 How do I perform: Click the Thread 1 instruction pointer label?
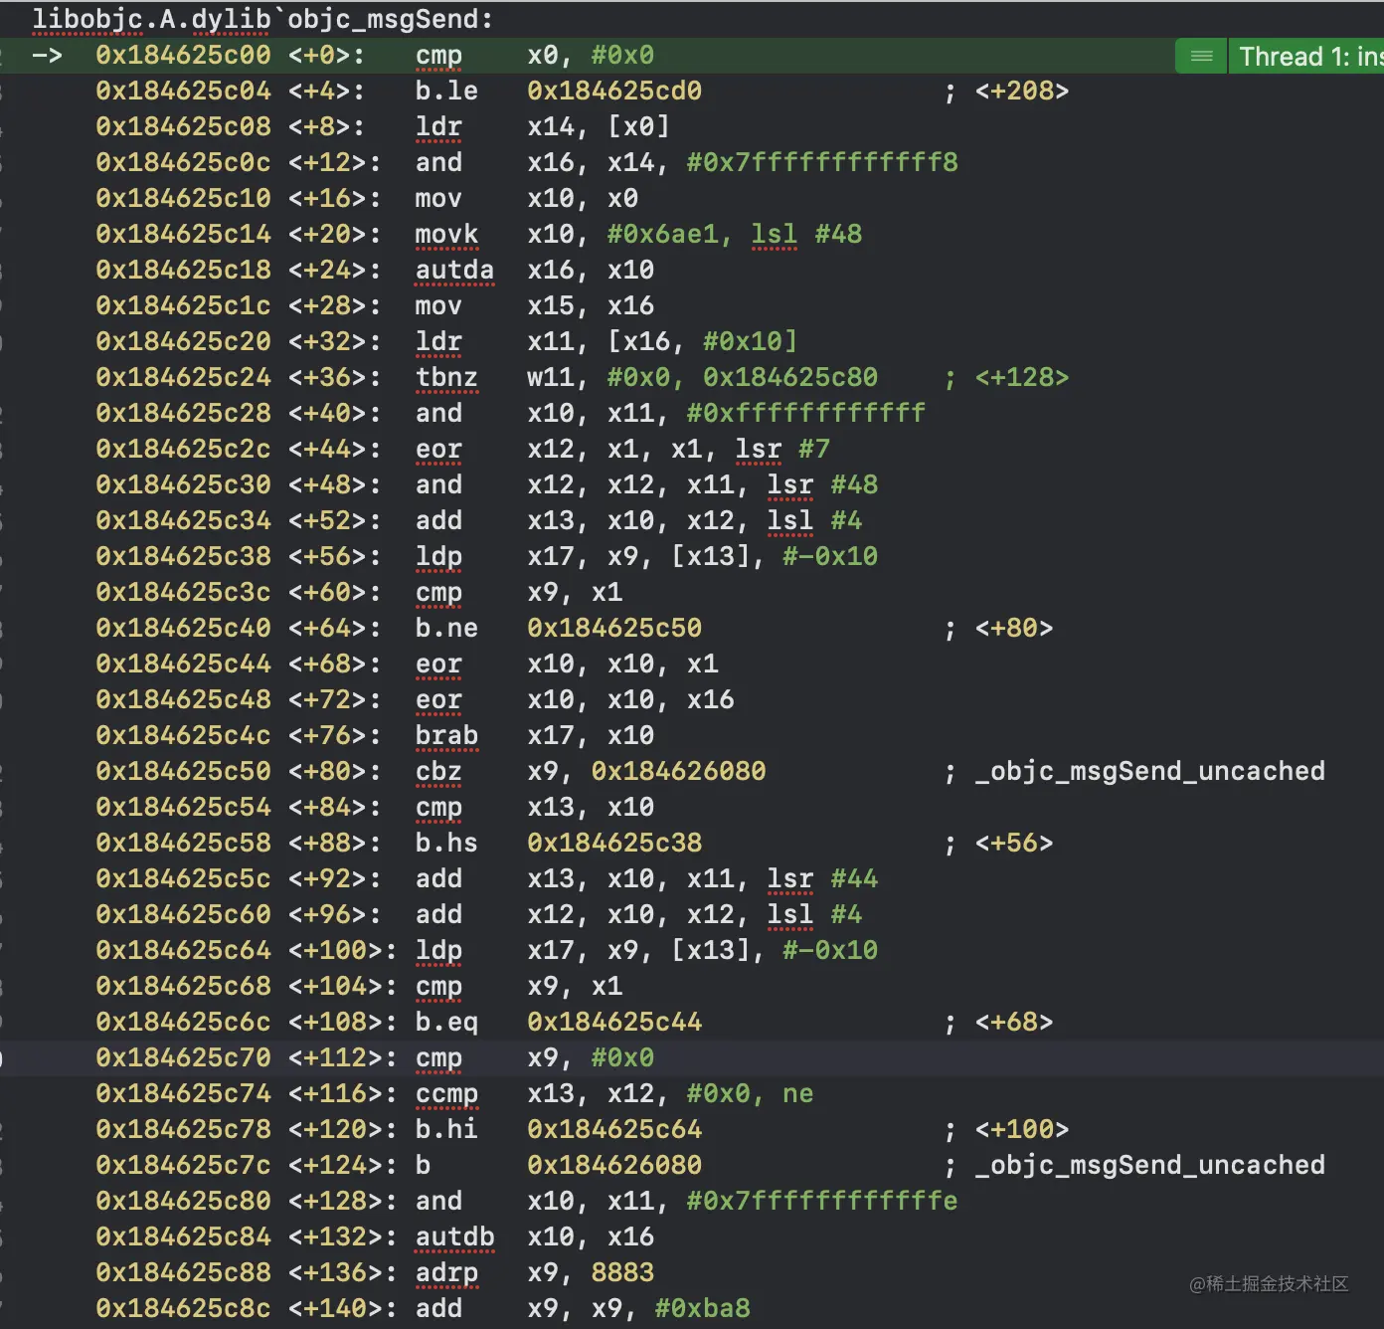(x=1310, y=56)
